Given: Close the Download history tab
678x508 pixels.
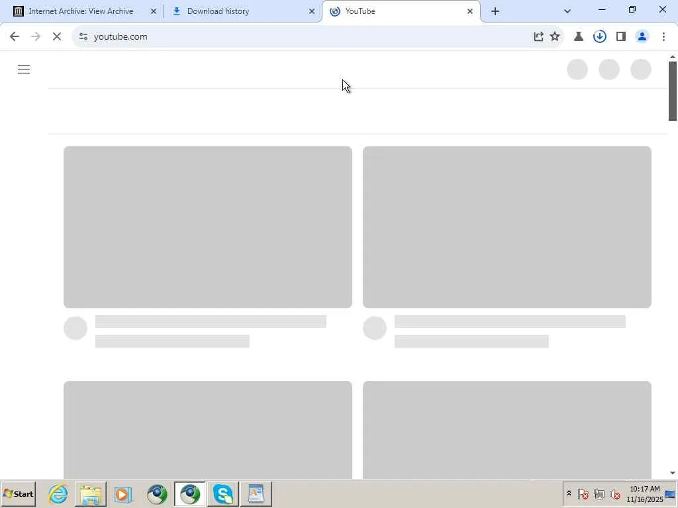Looking at the screenshot, I should point(312,11).
